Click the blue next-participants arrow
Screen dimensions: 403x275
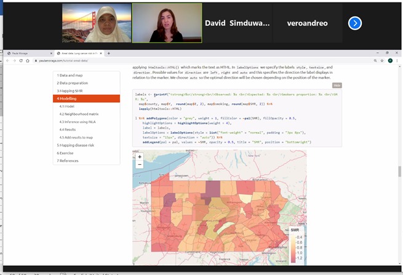(x=355, y=23)
